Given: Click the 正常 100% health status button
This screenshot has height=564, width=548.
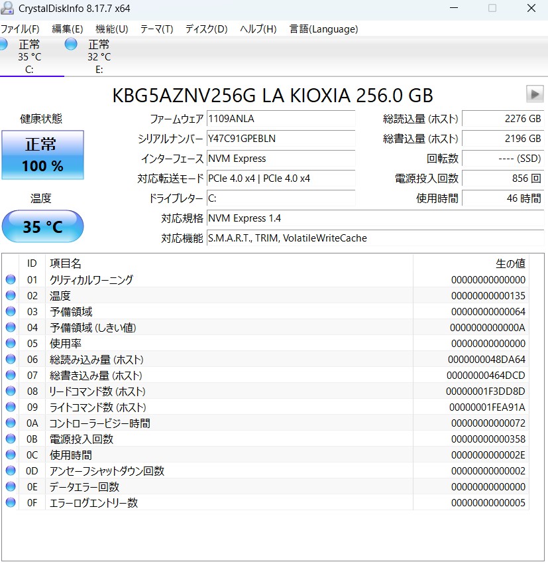Looking at the screenshot, I should [x=43, y=155].
